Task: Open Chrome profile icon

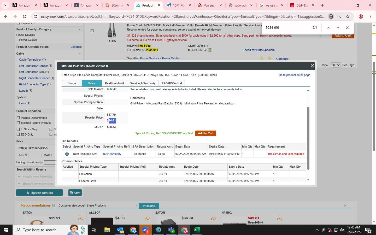Action: pyautogui.click(x=361, y=16)
